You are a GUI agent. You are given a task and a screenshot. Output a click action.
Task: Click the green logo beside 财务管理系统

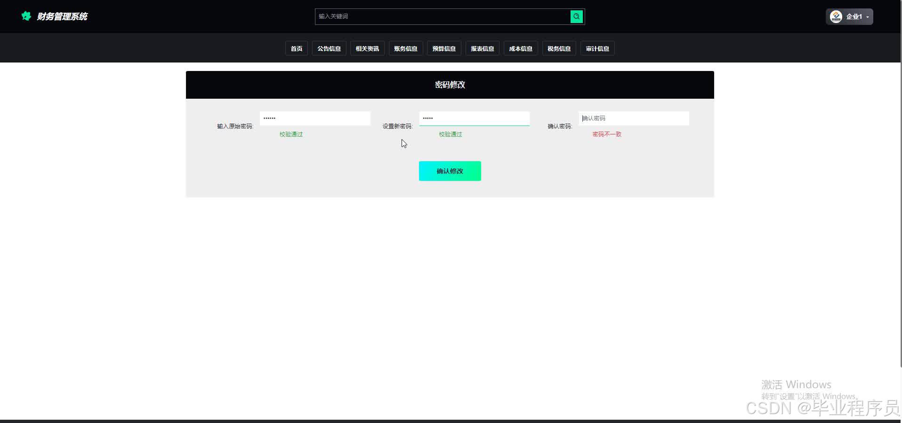coord(26,16)
